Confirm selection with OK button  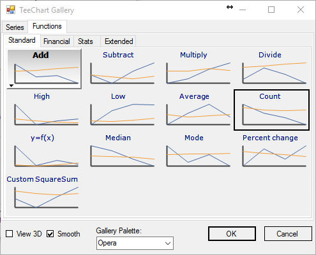pos(232,234)
